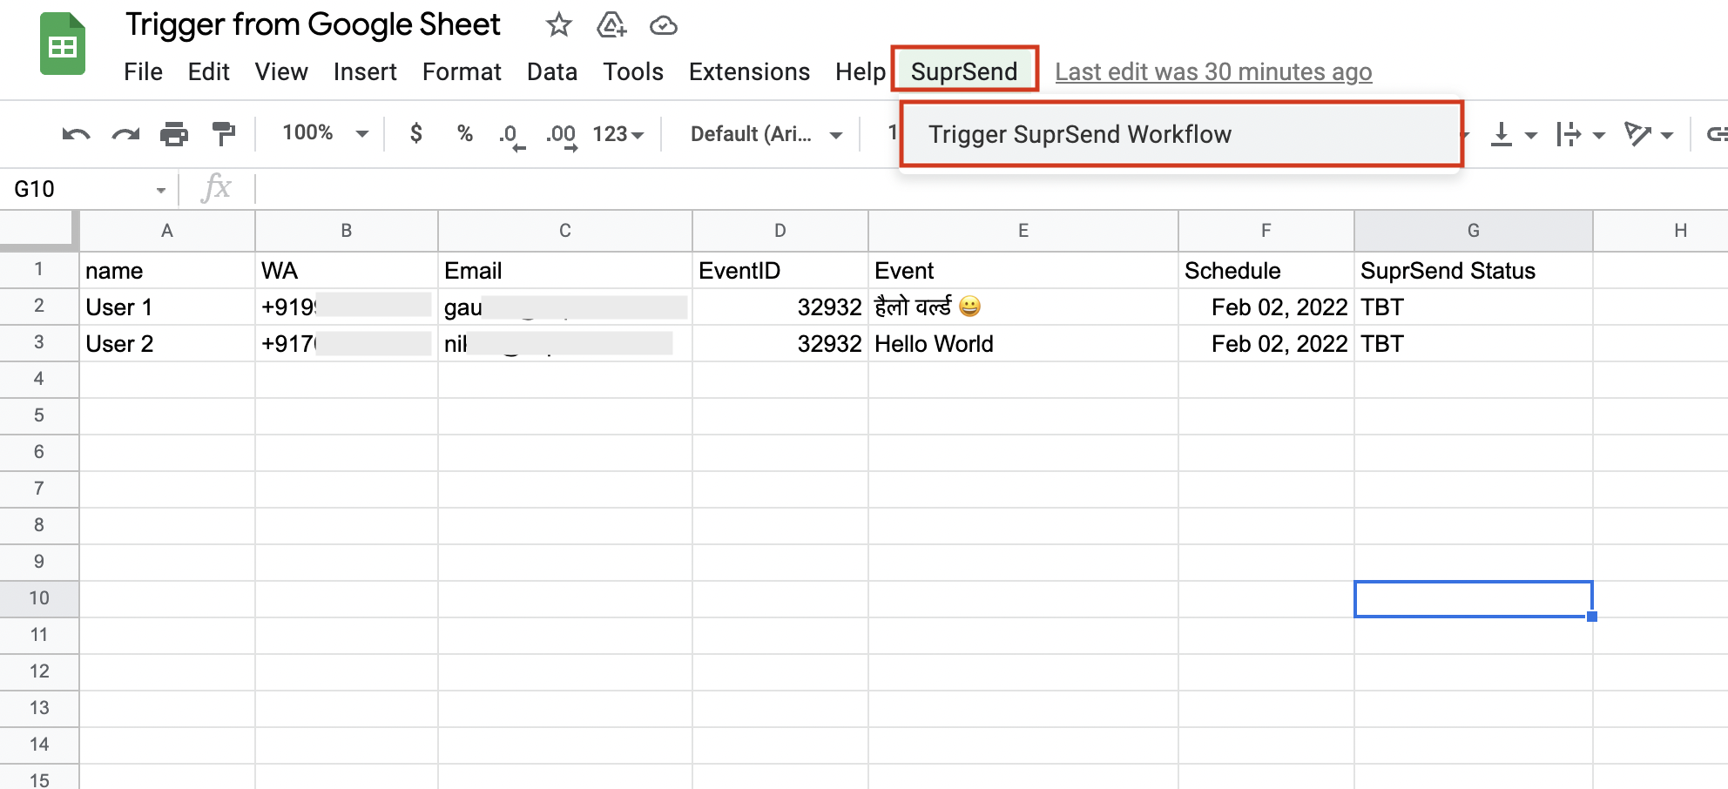This screenshot has height=789, width=1728.
Task: Check the cloud save status icon
Action: click(664, 26)
